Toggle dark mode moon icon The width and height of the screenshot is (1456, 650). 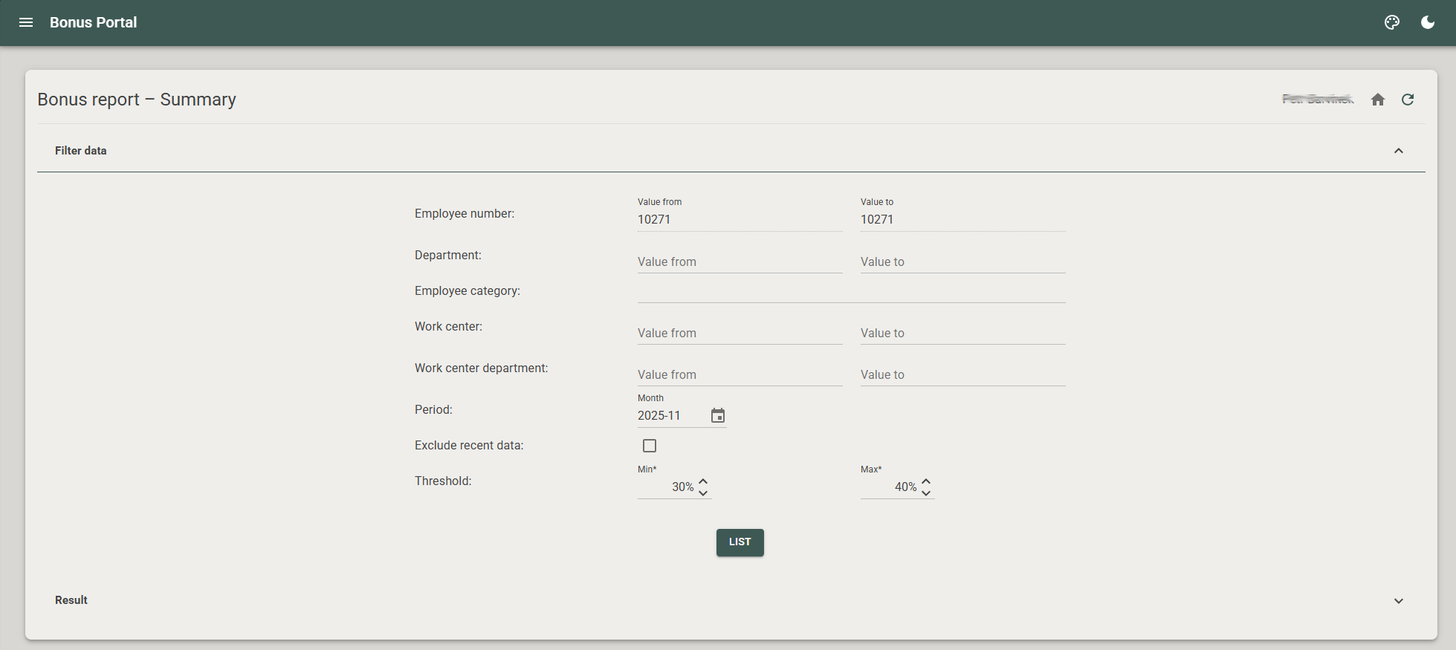(1428, 22)
